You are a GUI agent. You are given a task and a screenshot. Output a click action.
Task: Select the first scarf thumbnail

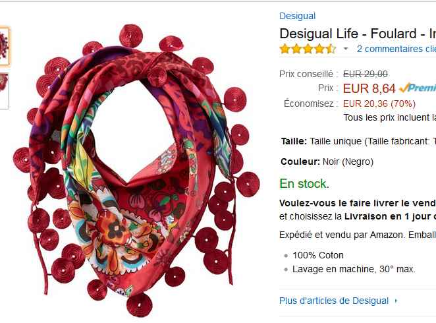click(x=4, y=46)
